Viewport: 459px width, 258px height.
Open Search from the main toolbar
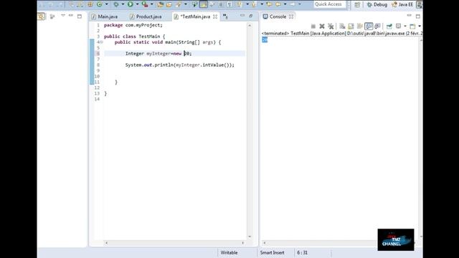(x=179, y=4)
